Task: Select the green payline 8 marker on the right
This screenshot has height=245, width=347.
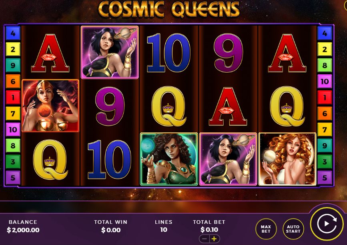Action: coord(325,65)
